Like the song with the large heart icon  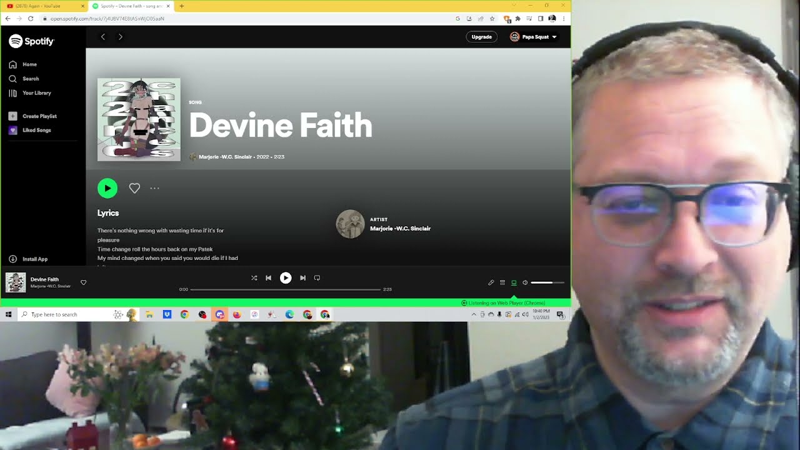[134, 188]
